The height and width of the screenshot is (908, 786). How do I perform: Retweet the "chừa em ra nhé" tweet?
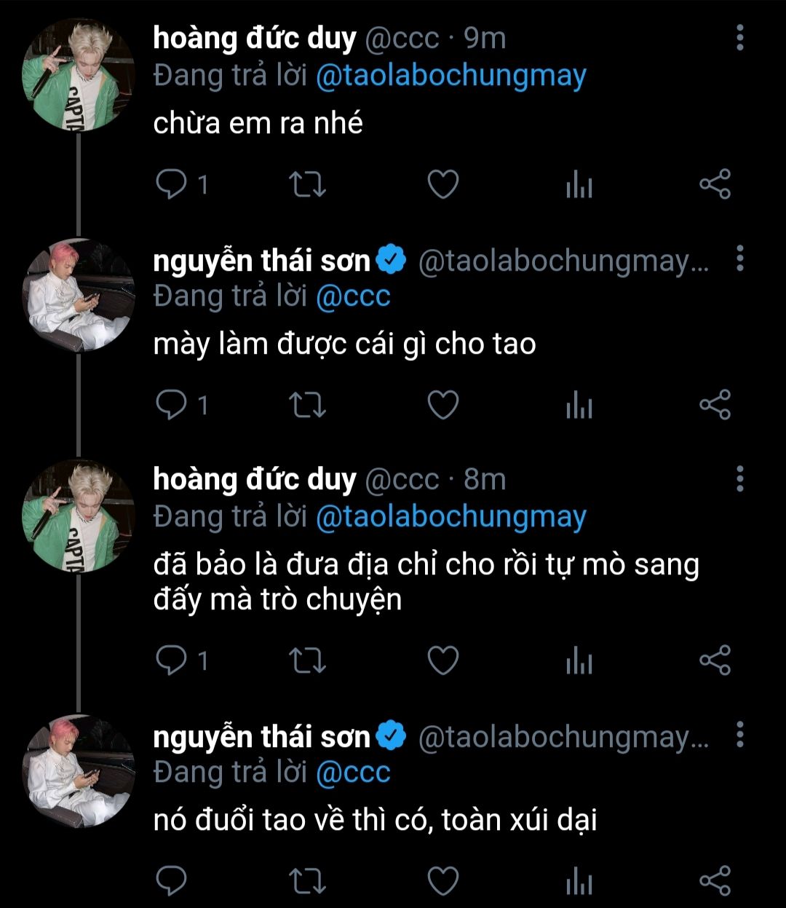pos(307,184)
